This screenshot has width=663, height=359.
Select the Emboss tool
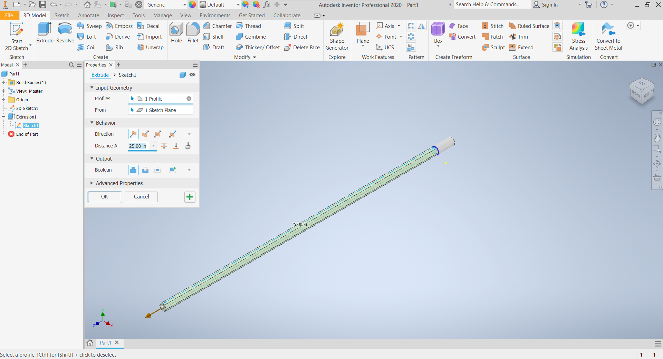(x=119, y=26)
